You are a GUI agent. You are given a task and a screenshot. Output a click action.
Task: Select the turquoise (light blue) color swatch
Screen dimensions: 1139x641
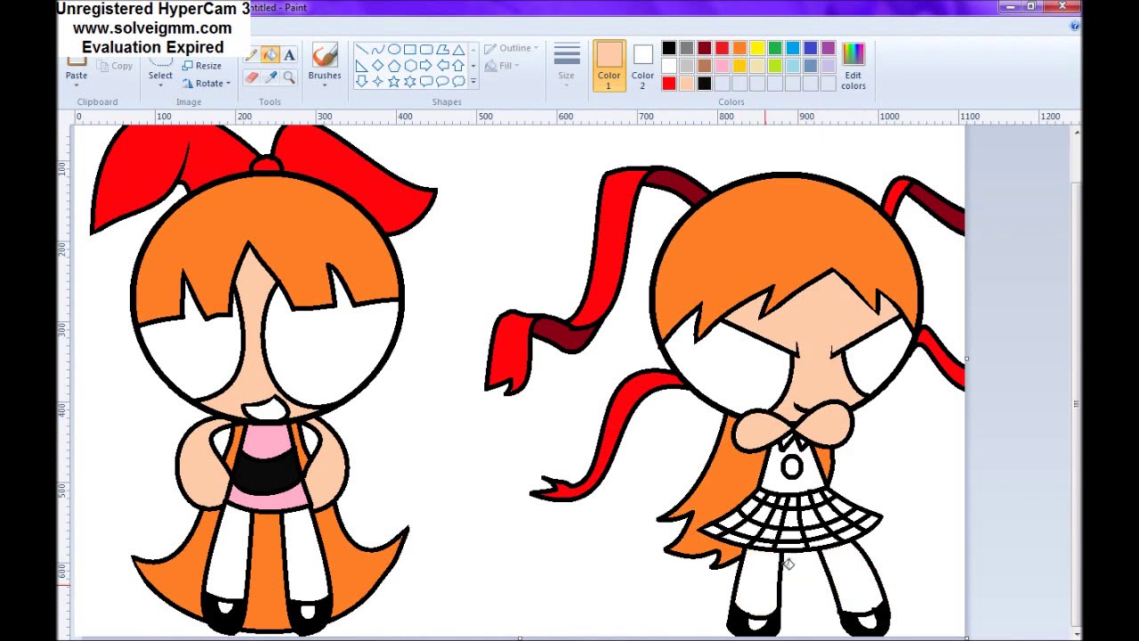click(x=792, y=48)
